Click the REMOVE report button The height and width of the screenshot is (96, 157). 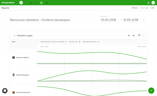(134, 8)
